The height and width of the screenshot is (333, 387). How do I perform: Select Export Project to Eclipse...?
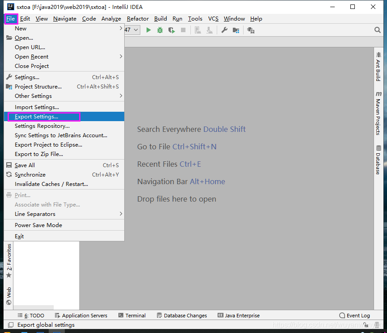click(x=64, y=145)
